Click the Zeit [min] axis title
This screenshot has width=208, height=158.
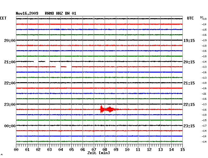pos(99,153)
